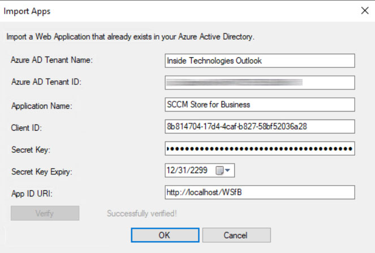Click the OK button
375x253 pixels.
[x=165, y=235]
